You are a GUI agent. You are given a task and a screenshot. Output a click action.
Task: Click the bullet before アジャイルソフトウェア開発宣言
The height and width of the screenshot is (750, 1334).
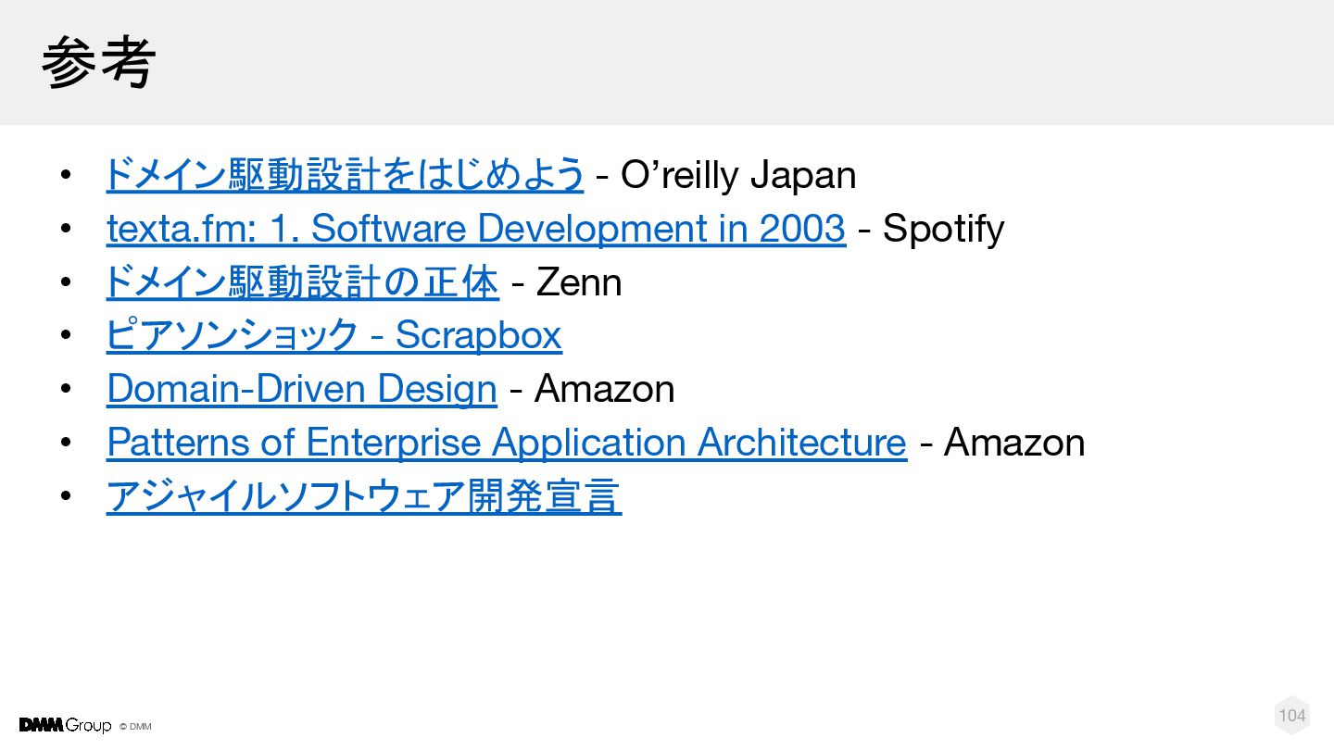click(x=65, y=497)
